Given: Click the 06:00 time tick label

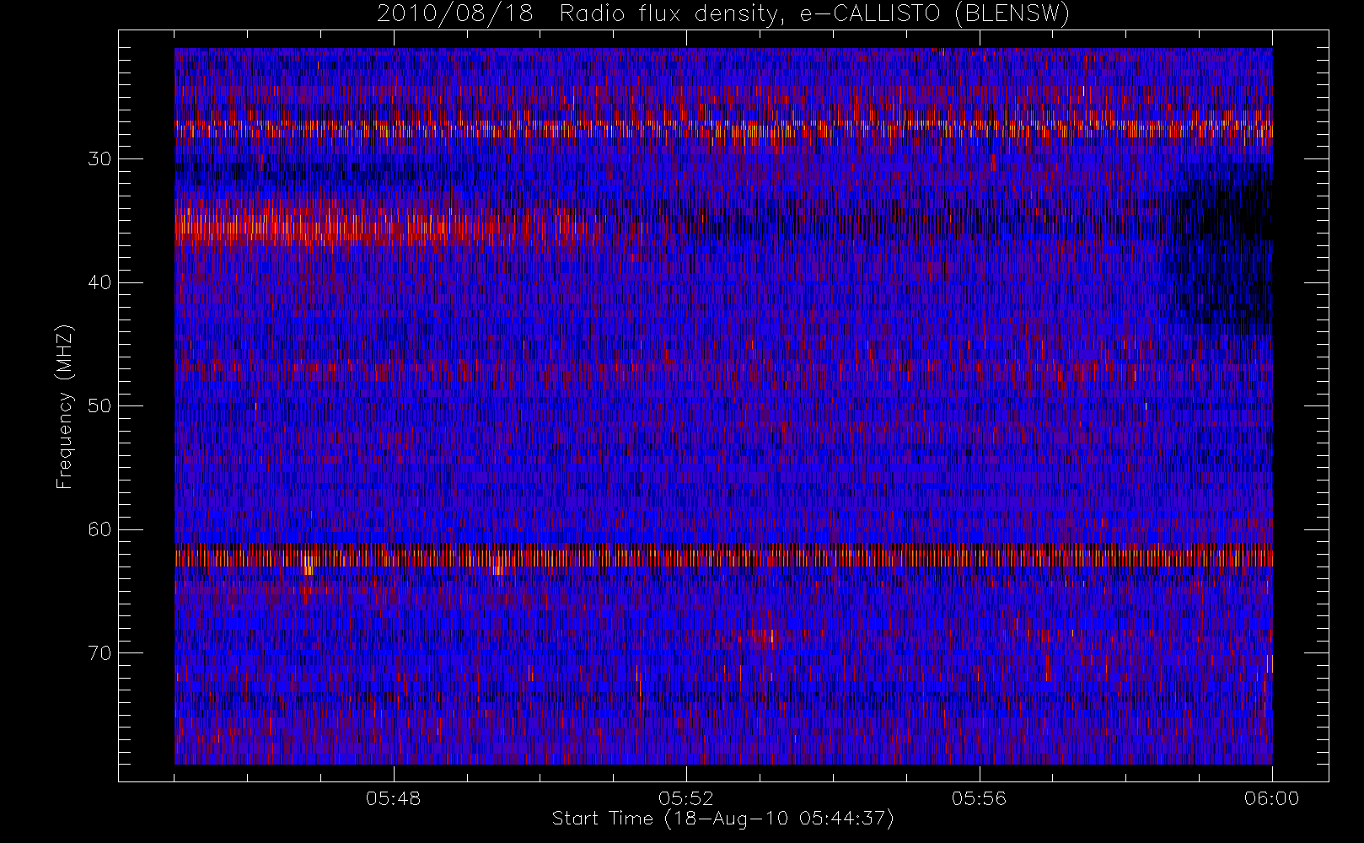Looking at the screenshot, I should coord(1271,798).
